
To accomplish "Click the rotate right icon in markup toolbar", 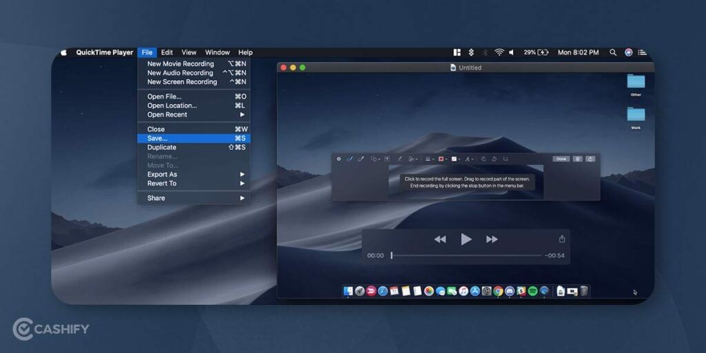I will [x=494, y=159].
